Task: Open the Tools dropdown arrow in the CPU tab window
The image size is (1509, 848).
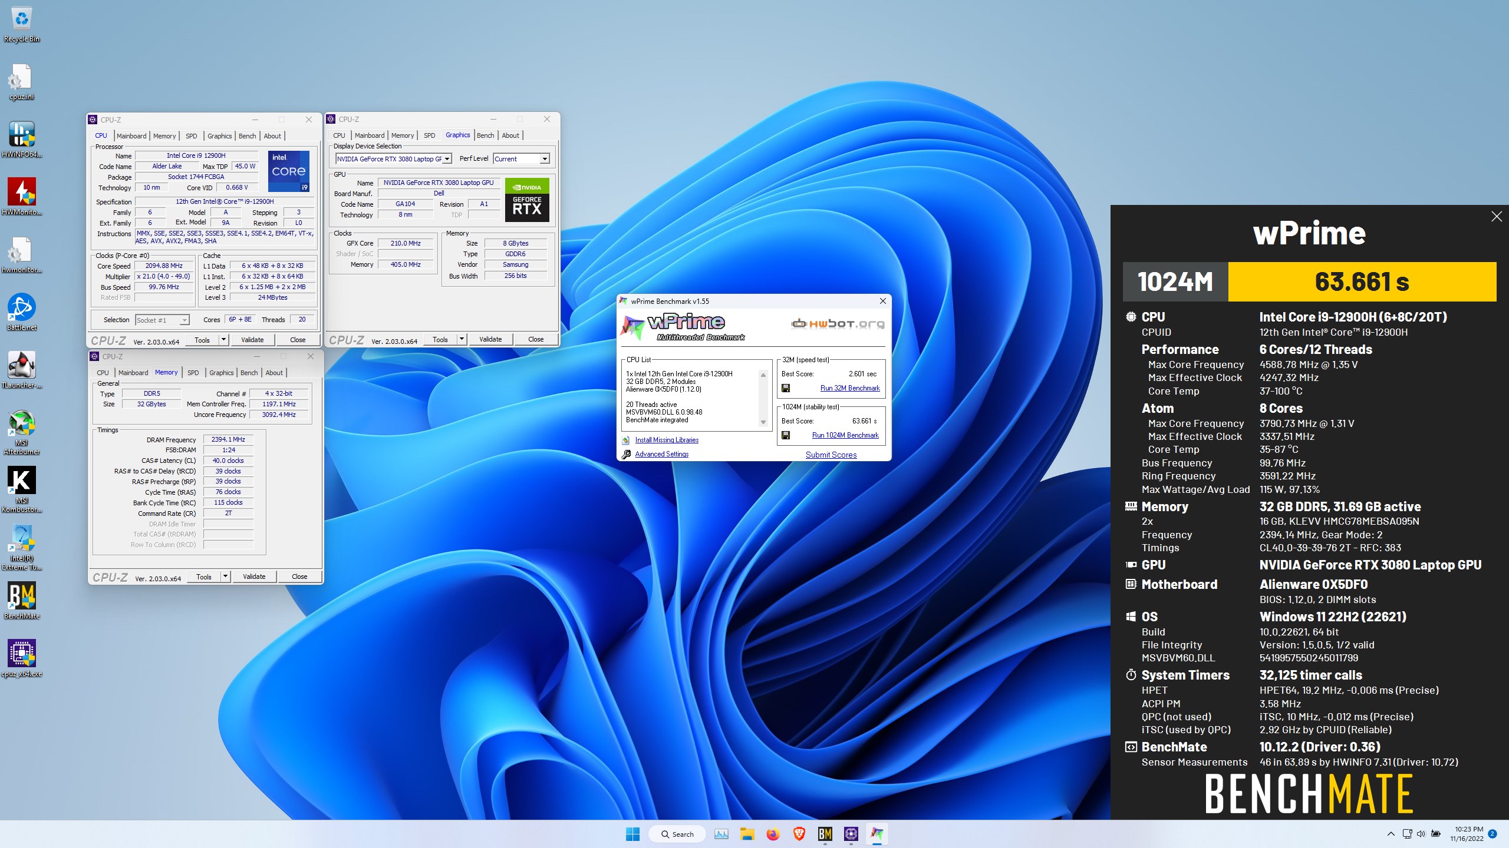Action: pyautogui.click(x=223, y=340)
